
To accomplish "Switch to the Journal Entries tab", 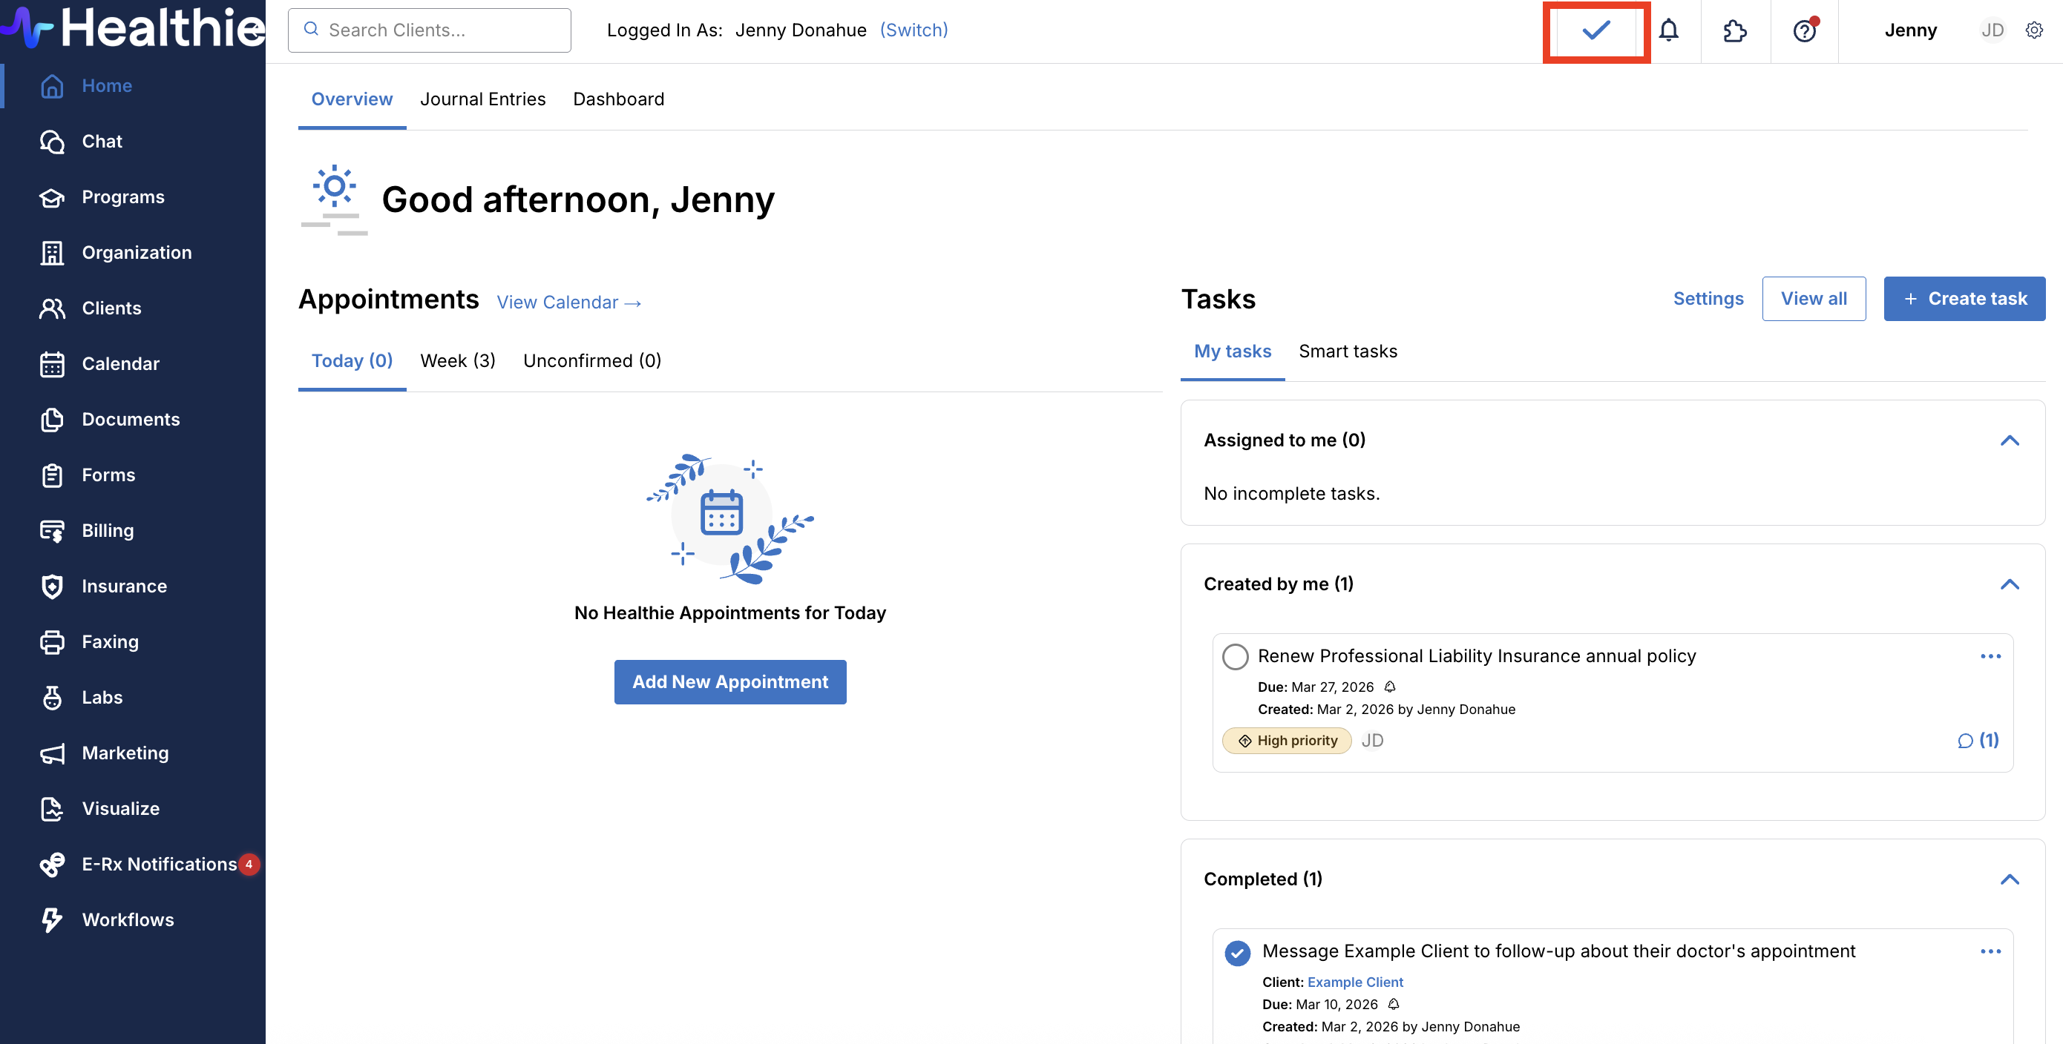I will (482, 99).
